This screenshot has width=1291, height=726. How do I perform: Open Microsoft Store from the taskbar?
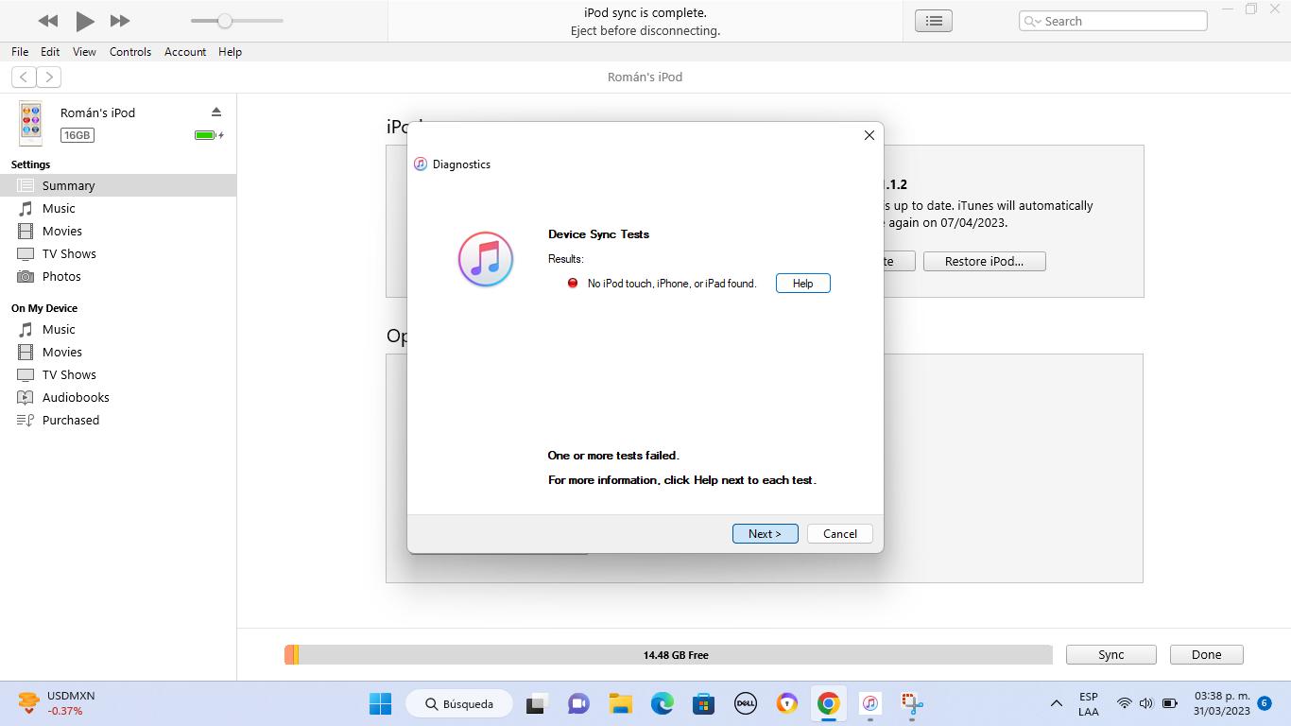[x=703, y=703]
